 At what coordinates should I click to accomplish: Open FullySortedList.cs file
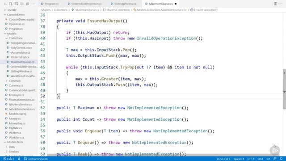pyautogui.click(x=21, y=48)
